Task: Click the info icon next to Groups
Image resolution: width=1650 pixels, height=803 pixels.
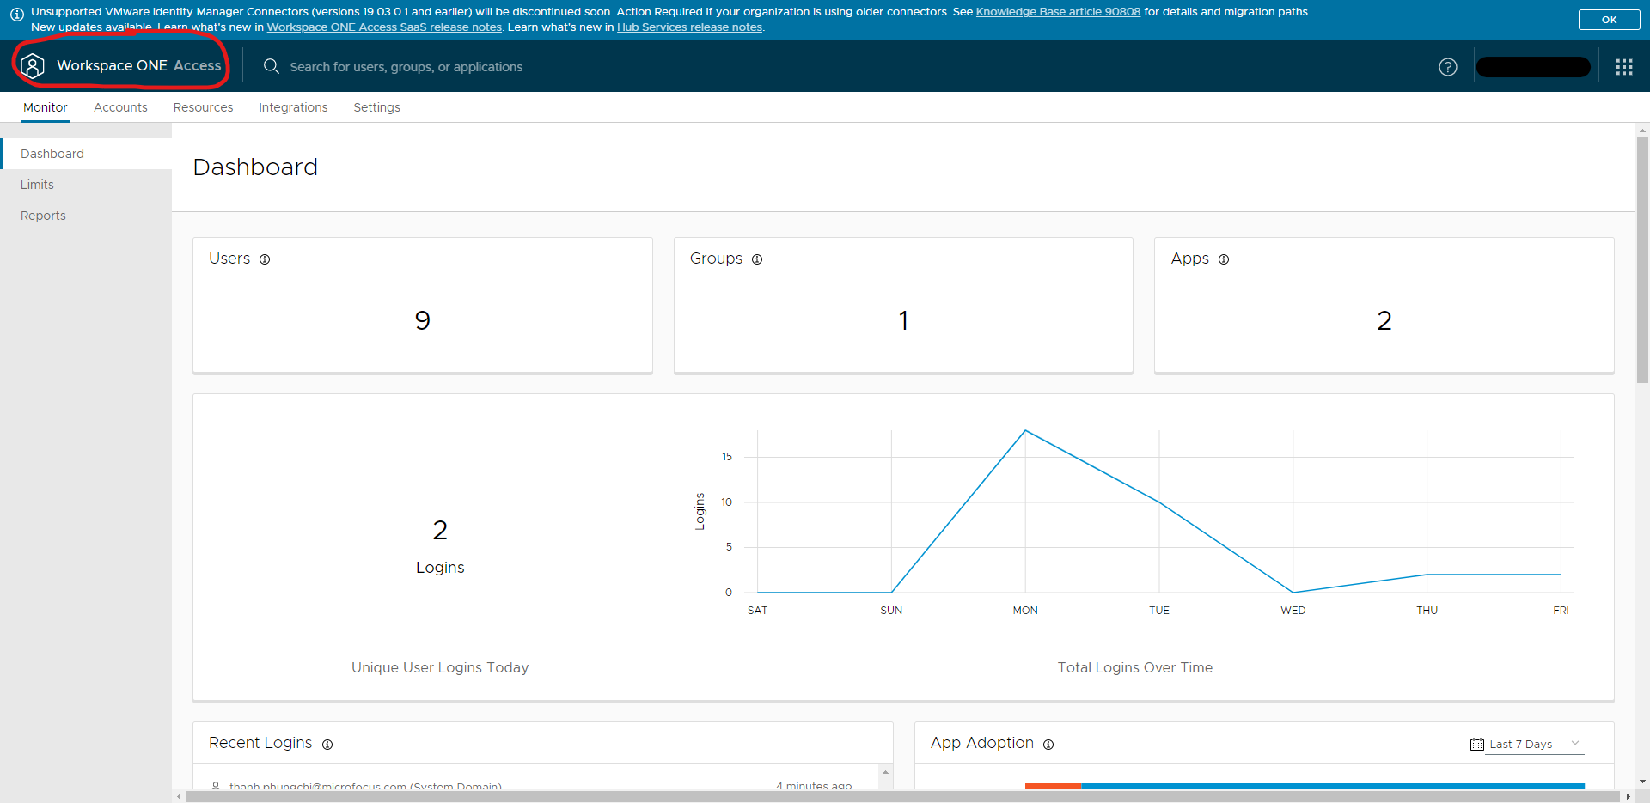Action: click(757, 259)
